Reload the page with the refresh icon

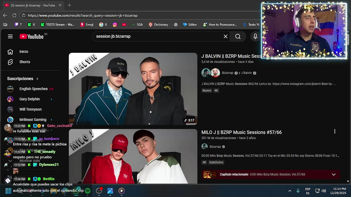tap(14, 15)
